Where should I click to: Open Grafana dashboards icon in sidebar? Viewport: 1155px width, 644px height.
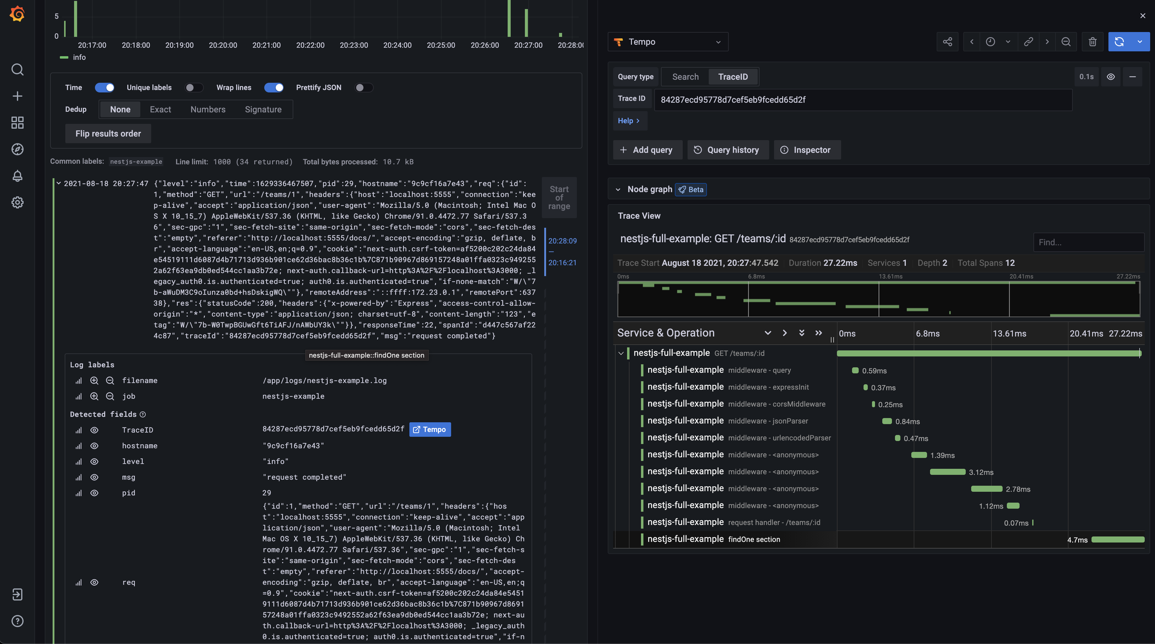pos(18,123)
